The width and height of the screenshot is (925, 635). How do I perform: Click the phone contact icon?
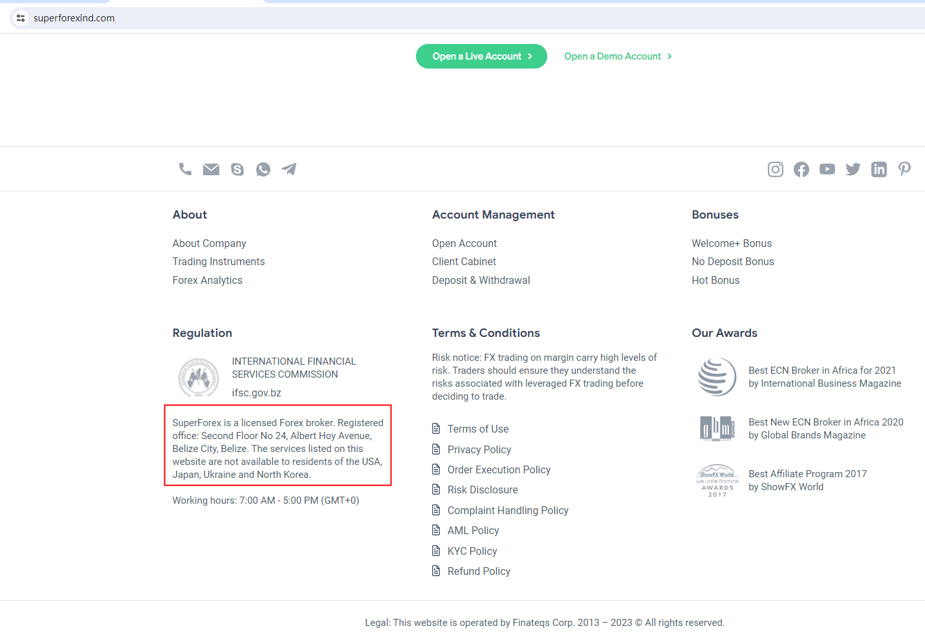tap(185, 169)
